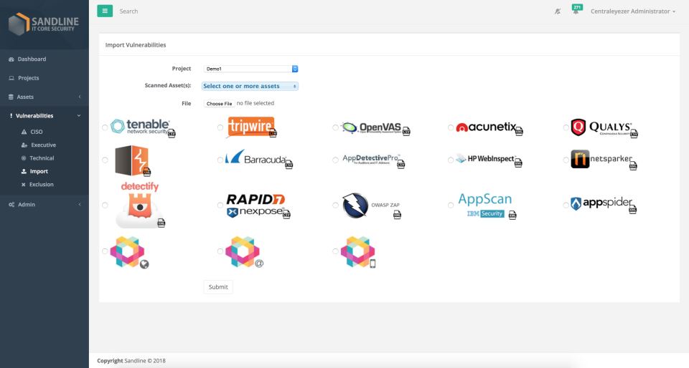689x368 pixels.
Task: Open notifications bell with 271 badge
Action: (x=576, y=10)
